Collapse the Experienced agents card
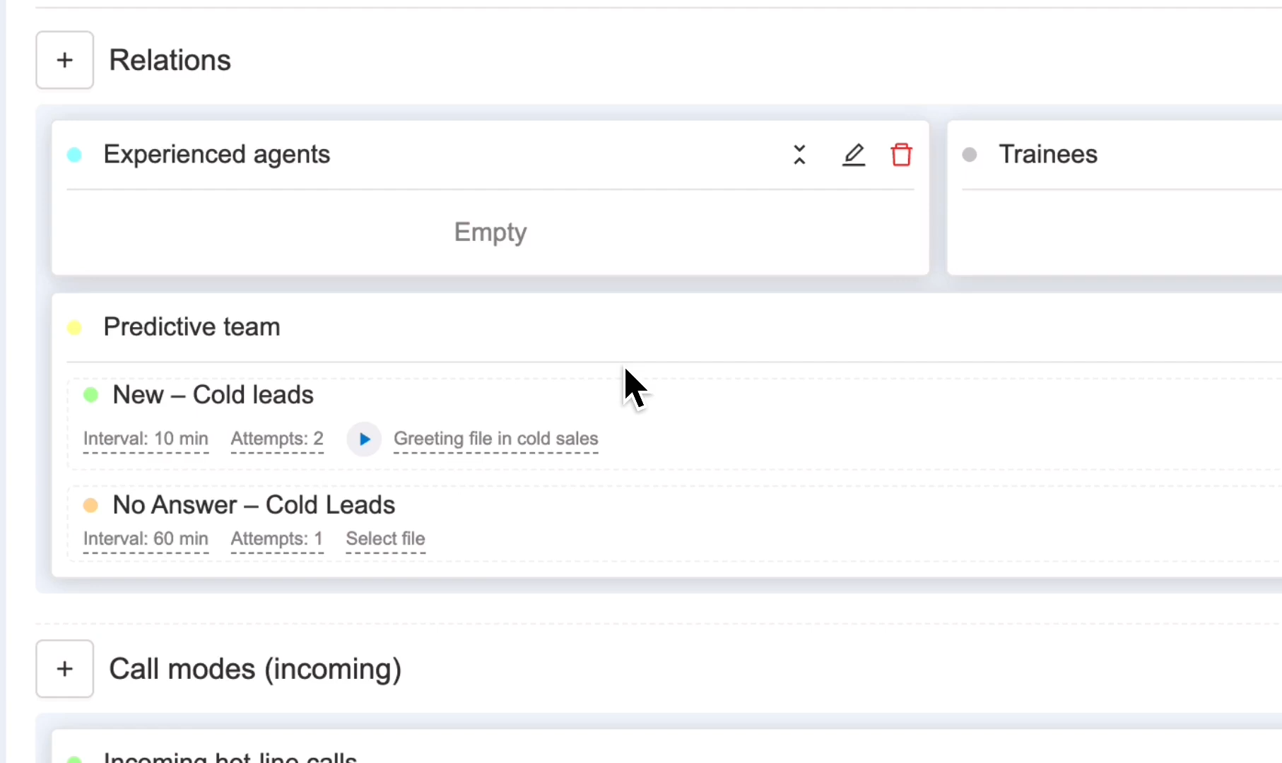 (x=799, y=155)
